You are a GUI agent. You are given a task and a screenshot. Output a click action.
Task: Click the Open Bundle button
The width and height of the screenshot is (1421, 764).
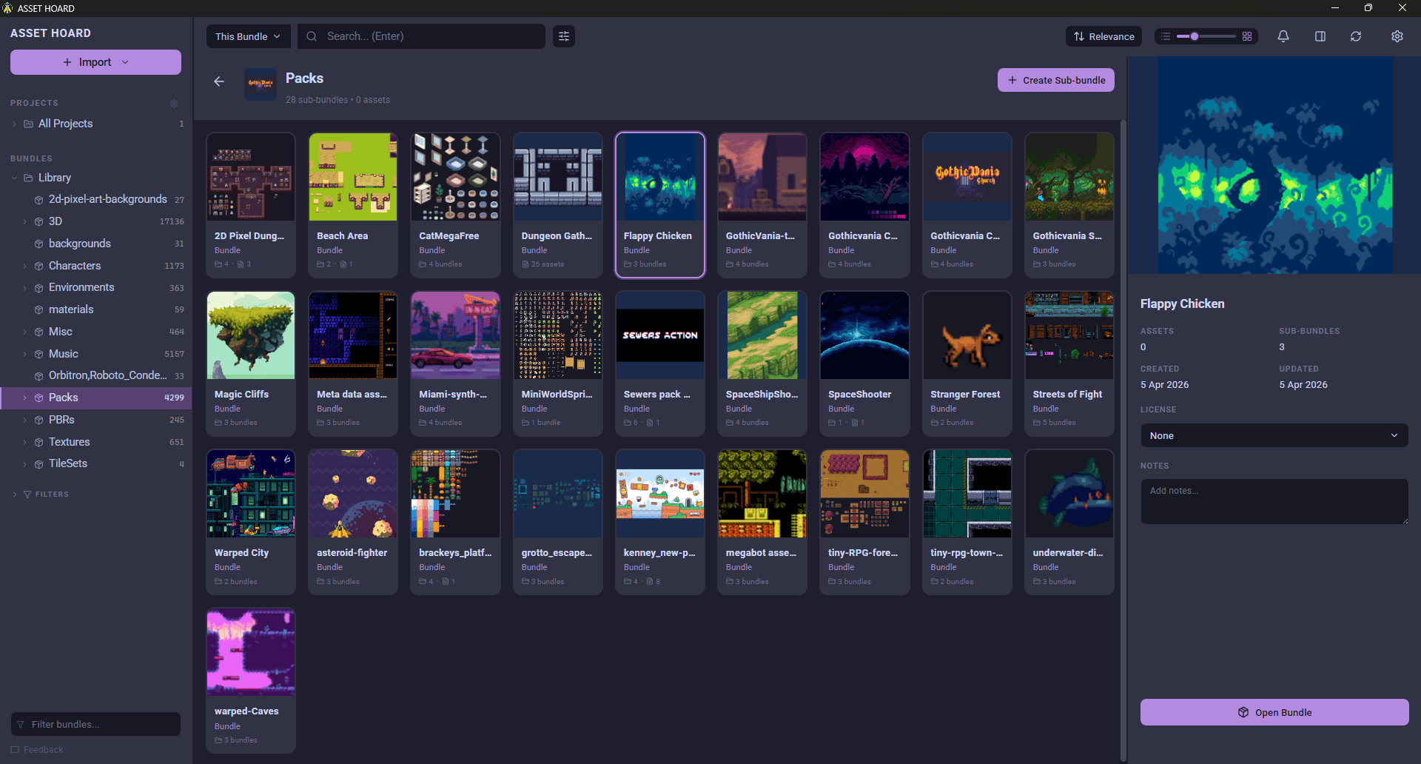pyautogui.click(x=1274, y=712)
